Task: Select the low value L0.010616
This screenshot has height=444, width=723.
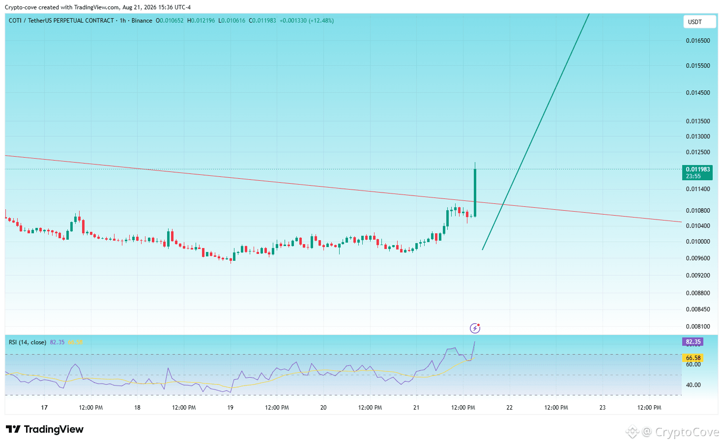Action: coord(232,21)
